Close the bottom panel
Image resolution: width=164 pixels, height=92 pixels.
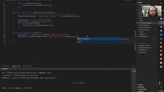(x=134, y=66)
